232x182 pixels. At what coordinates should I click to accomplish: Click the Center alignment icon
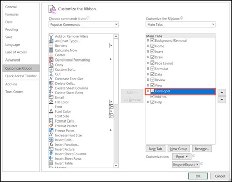pyautogui.click(x=51, y=55)
